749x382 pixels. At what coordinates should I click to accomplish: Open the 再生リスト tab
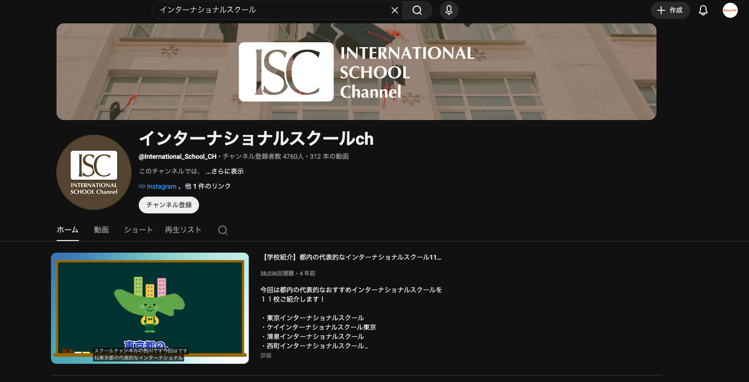(x=183, y=230)
